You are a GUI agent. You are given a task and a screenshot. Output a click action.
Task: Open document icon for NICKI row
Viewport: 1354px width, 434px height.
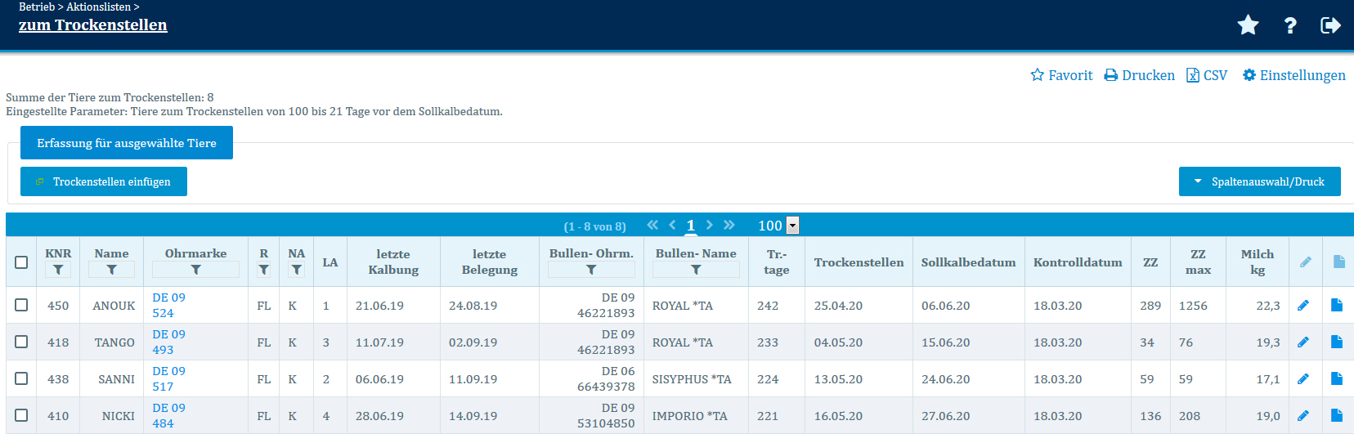[1337, 415]
